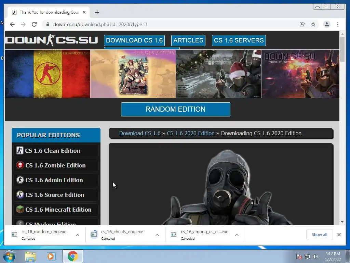Open CS 1.6 Minecraft Edition
The image size is (350, 263).
click(x=56, y=210)
